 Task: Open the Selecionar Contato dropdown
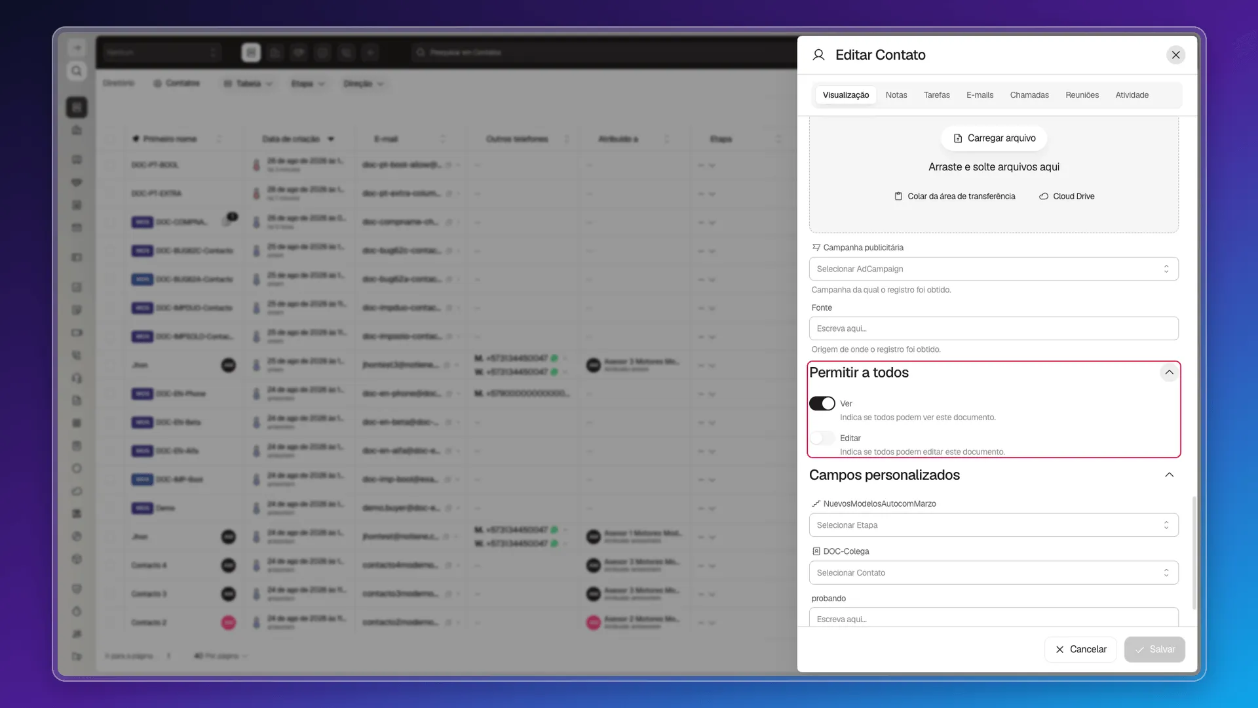tap(993, 573)
